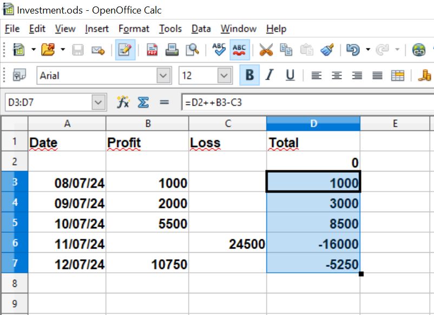The height and width of the screenshot is (315, 434).
Task: Expand the Arial font name dropdown
Action: tap(163, 75)
